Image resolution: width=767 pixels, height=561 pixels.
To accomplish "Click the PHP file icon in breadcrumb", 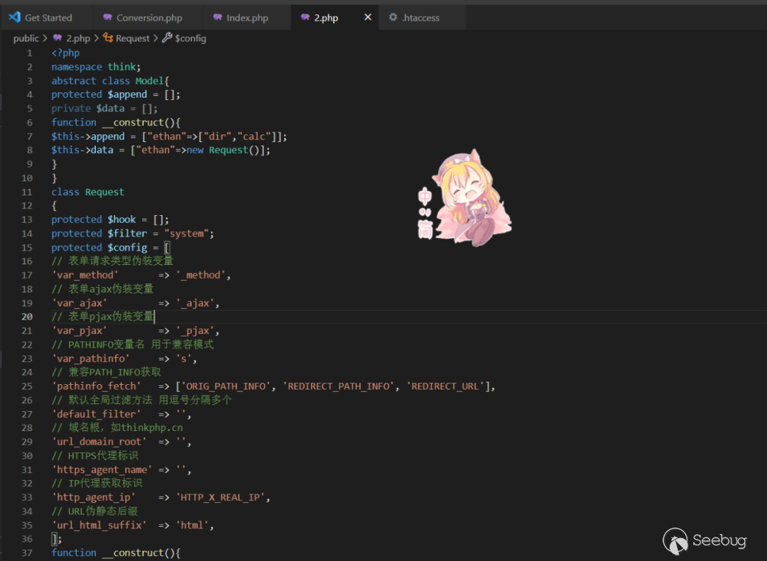I will (58, 38).
